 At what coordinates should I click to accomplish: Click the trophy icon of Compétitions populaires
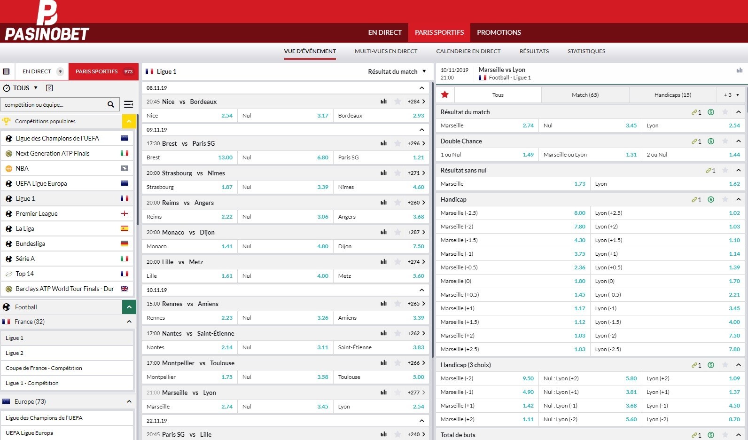click(x=6, y=121)
